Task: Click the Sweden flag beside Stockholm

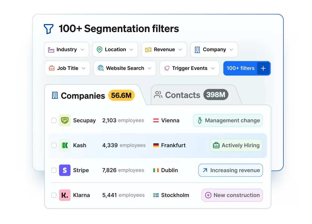Action: pyautogui.click(x=156, y=195)
